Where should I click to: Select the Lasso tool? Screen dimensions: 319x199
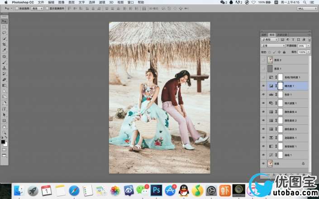4,33
